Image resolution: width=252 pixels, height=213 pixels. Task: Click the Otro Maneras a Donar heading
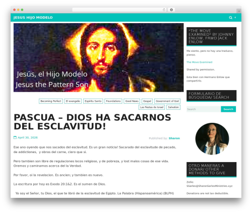click(211, 169)
